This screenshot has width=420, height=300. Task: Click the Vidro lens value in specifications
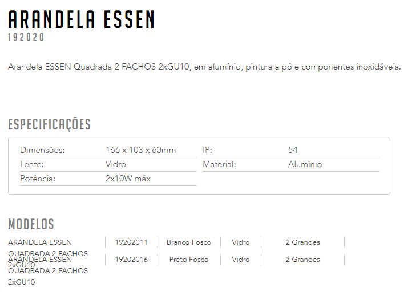pos(116,164)
